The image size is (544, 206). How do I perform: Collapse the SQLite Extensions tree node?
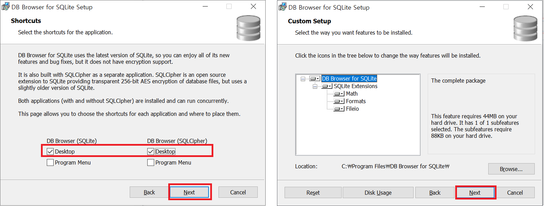click(315, 86)
